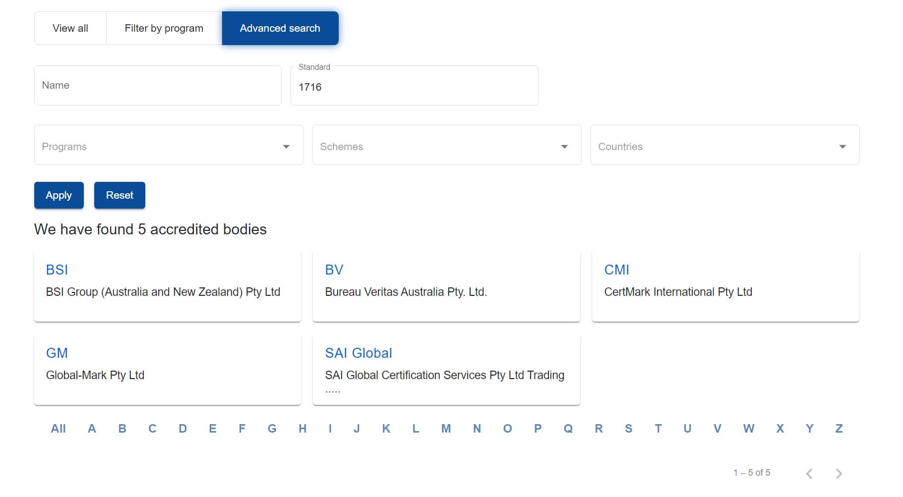This screenshot has height=497, width=903.
Task: Filter bodies by letter H
Action: [302, 429]
